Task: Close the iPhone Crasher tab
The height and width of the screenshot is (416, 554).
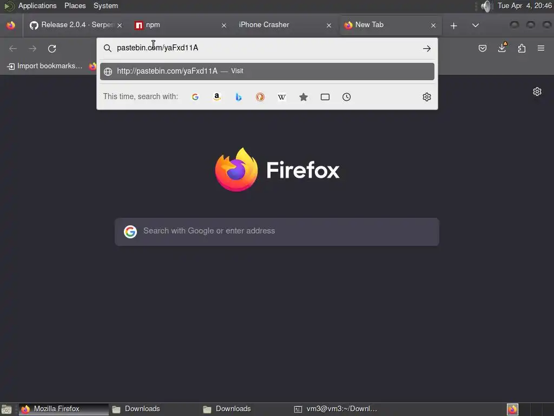Action: 328,25
